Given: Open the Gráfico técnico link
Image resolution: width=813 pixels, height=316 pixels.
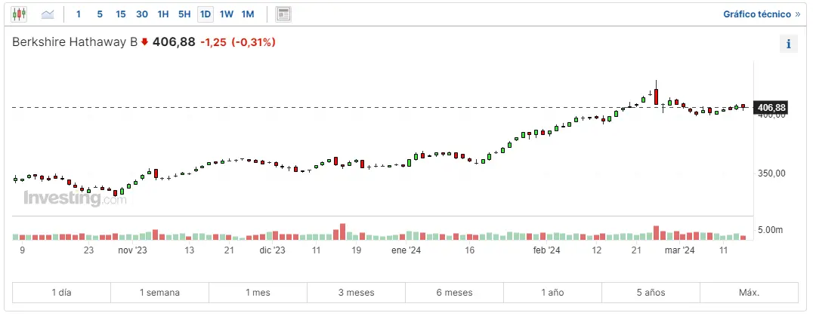Looking at the screenshot, I should click(762, 14).
